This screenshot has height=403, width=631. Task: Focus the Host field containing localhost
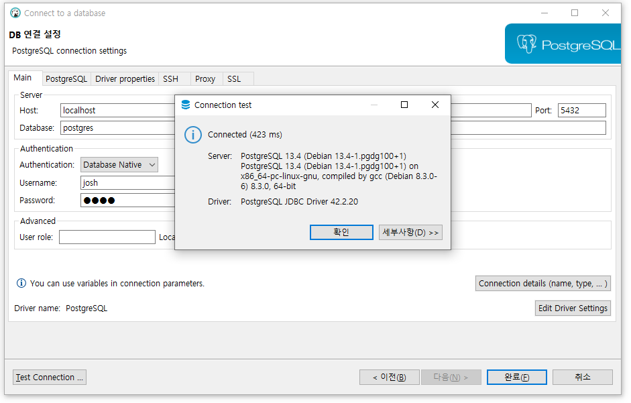(117, 111)
